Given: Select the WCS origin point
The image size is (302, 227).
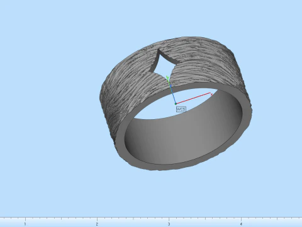Looking at the screenshot, I should [x=176, y=103].
